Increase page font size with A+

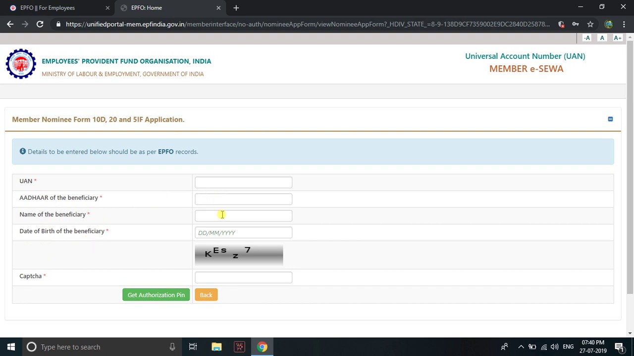coord(617,38)
